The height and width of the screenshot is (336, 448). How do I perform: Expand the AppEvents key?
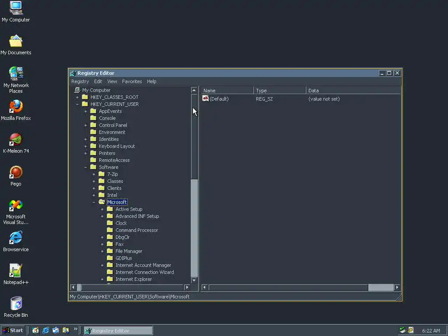tap(85, 111)
